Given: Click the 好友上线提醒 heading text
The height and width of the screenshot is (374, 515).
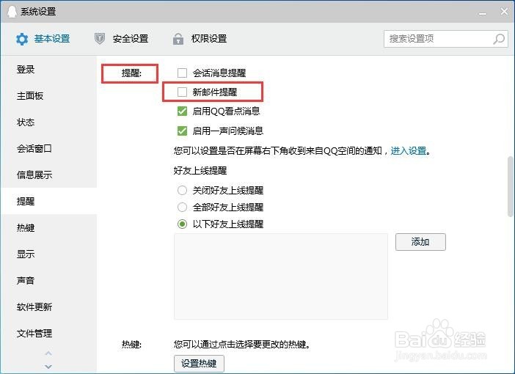Looking at the screenshot, I should (200, 170).
